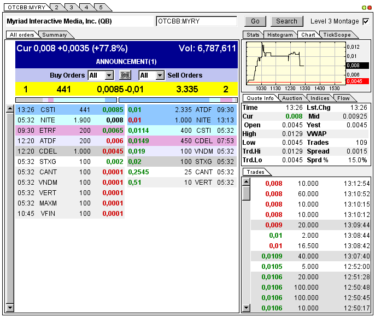Click the best bid-ask 0,0085-0,01 summary
The image size is (375, 317).
[120, 90]
